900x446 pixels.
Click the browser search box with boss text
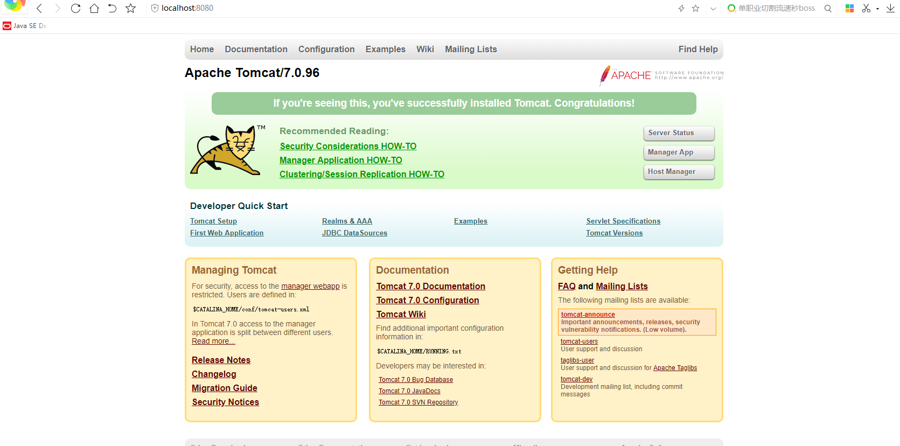tap(776, 8)
